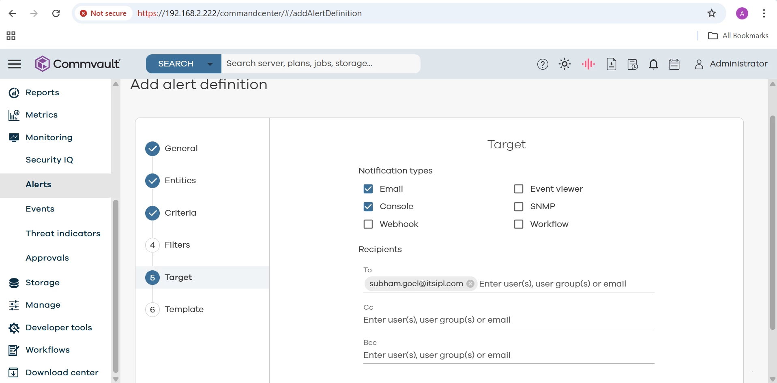
Task: Go to the Filters wizard step
Action: [177, 245]
